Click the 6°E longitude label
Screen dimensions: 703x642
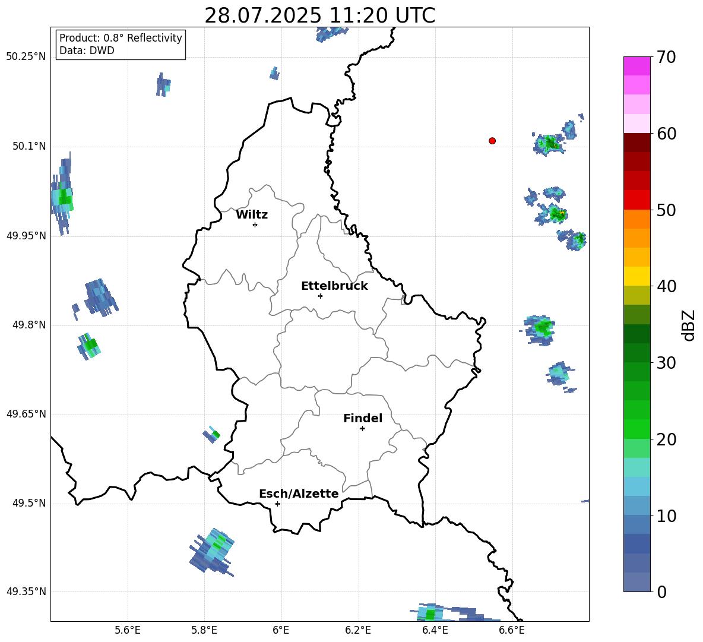click(x=281, y=630)
